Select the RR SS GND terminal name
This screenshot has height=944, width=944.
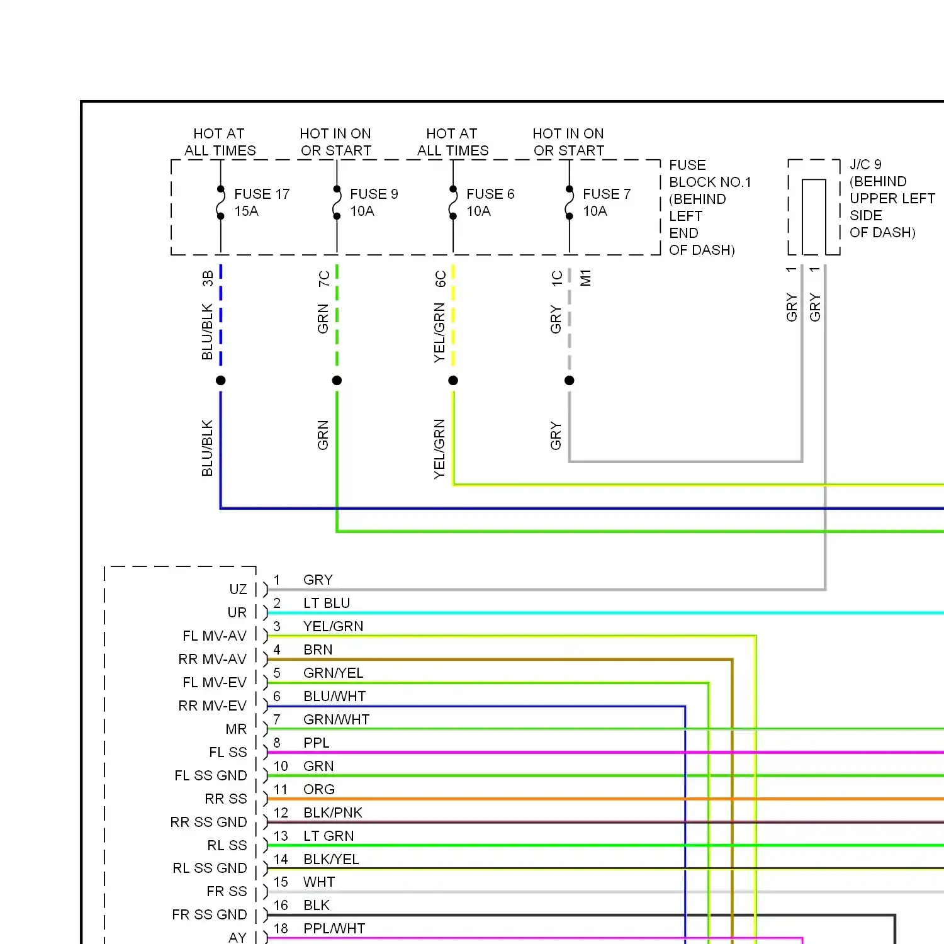coord(208,822)
